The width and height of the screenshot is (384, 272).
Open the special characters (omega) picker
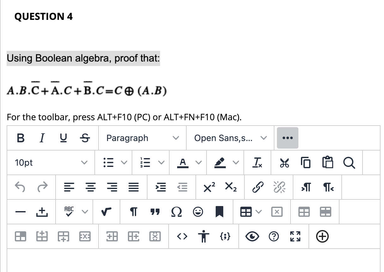(x=177, y=212)
